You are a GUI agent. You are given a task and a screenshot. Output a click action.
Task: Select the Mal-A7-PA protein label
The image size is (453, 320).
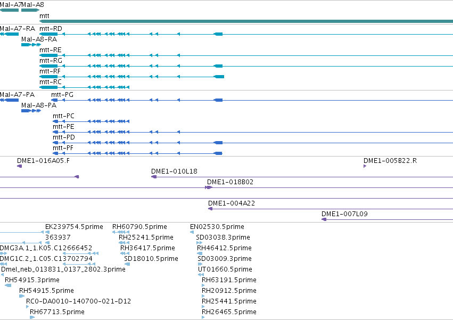click(17, 95)
